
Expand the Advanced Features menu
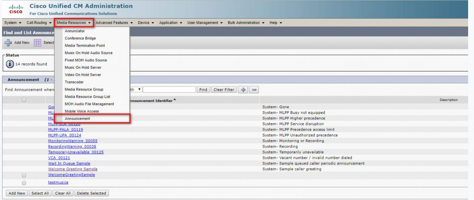(x=114, y=23)
